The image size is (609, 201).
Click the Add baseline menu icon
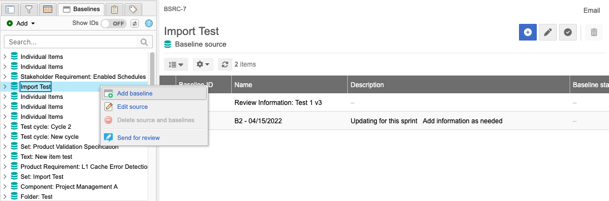109,93
